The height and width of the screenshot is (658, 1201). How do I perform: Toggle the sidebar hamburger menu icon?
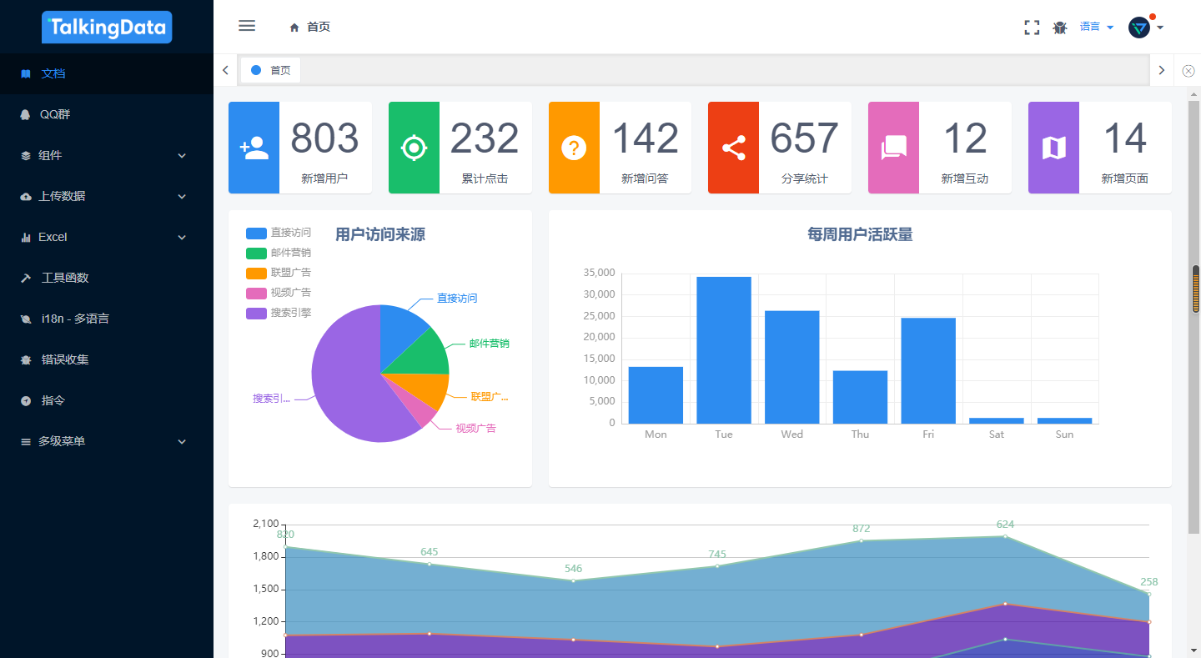click(247, 26)
